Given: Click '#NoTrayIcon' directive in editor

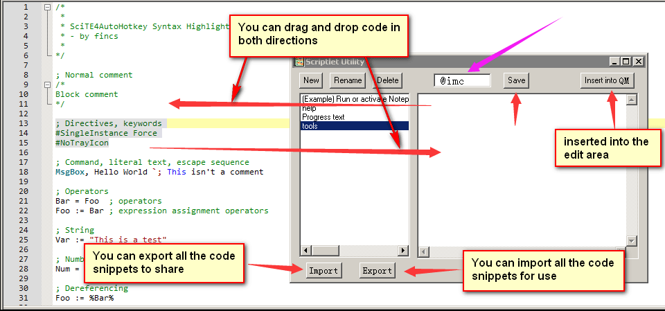Looking at the screenshot, I should click(82, 143).
